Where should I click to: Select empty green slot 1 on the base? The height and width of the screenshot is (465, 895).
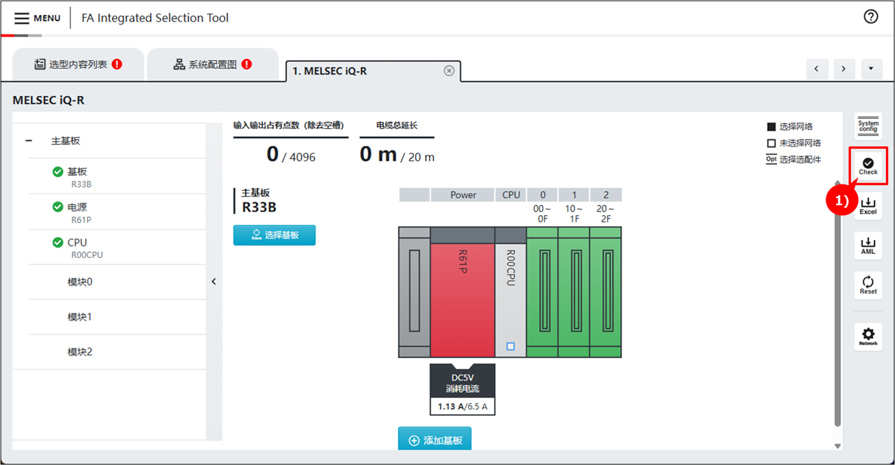[574, 291]
